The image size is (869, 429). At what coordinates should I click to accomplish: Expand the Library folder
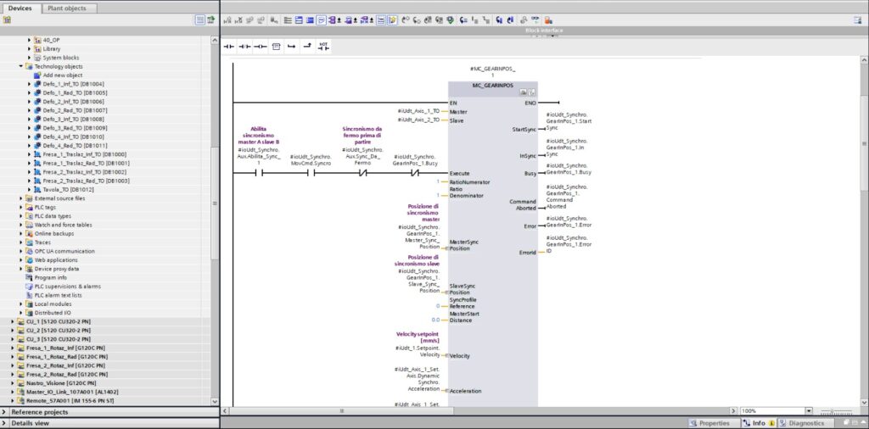tap(30, 48)
